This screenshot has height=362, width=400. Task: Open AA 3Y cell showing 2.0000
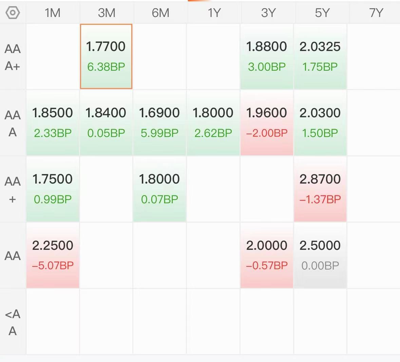[267, 255]
